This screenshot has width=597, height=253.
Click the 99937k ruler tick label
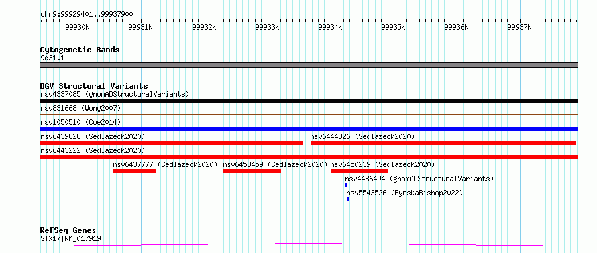click(519, 27)
